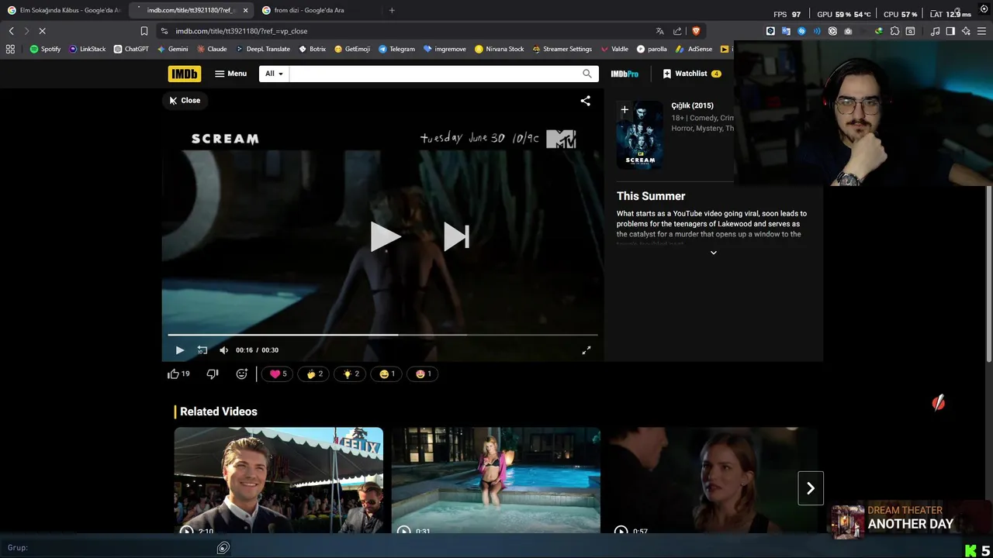This screenshot has width=993, height=558.
Task: Click the Shazam extension icon
Action: [x=801, y=31]
